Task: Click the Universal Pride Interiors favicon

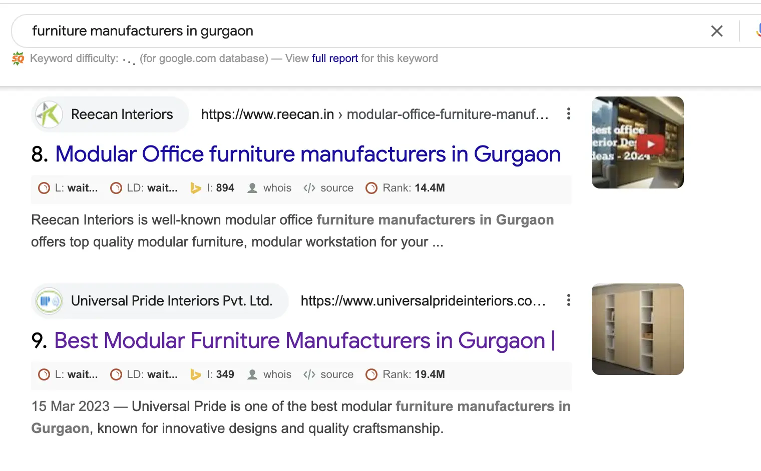Action: pos(49,301)
